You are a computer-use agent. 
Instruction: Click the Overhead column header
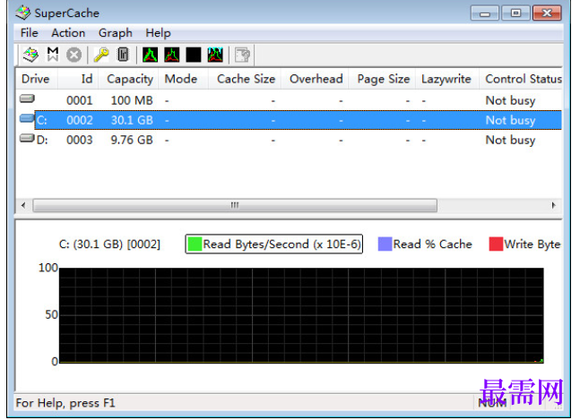click(315, 79)
